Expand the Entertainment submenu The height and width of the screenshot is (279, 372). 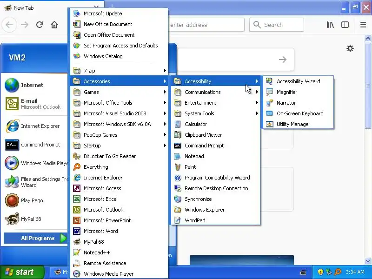tap(215, 103)
